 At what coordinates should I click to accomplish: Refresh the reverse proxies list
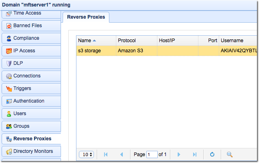(x=212, y=154)
